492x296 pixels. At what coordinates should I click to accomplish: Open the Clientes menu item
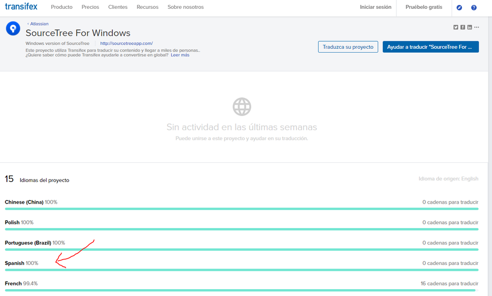pyautogui.click(x=118, y=7)
